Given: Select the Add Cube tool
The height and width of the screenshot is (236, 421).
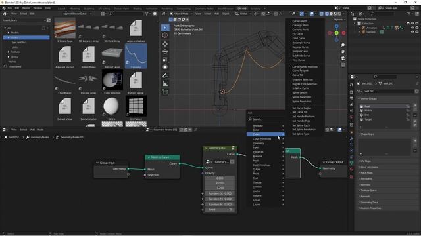Looking at the screenshot, I should pyautogui.click(x=165, y=92).
